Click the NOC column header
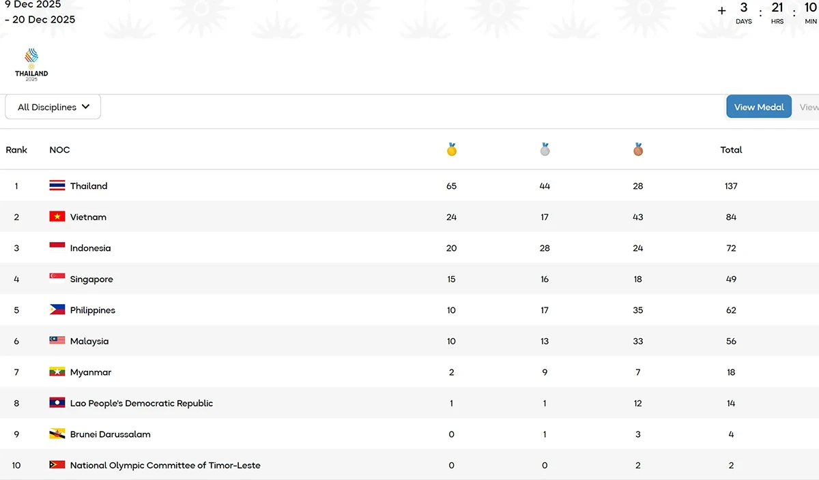 click(59, 150)
